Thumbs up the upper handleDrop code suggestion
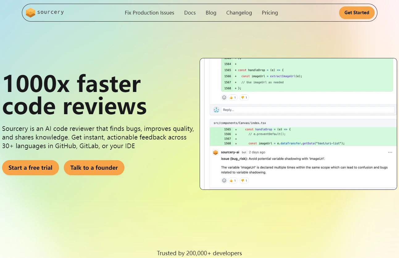Screen dimensions: 399x258 (233, 98)
